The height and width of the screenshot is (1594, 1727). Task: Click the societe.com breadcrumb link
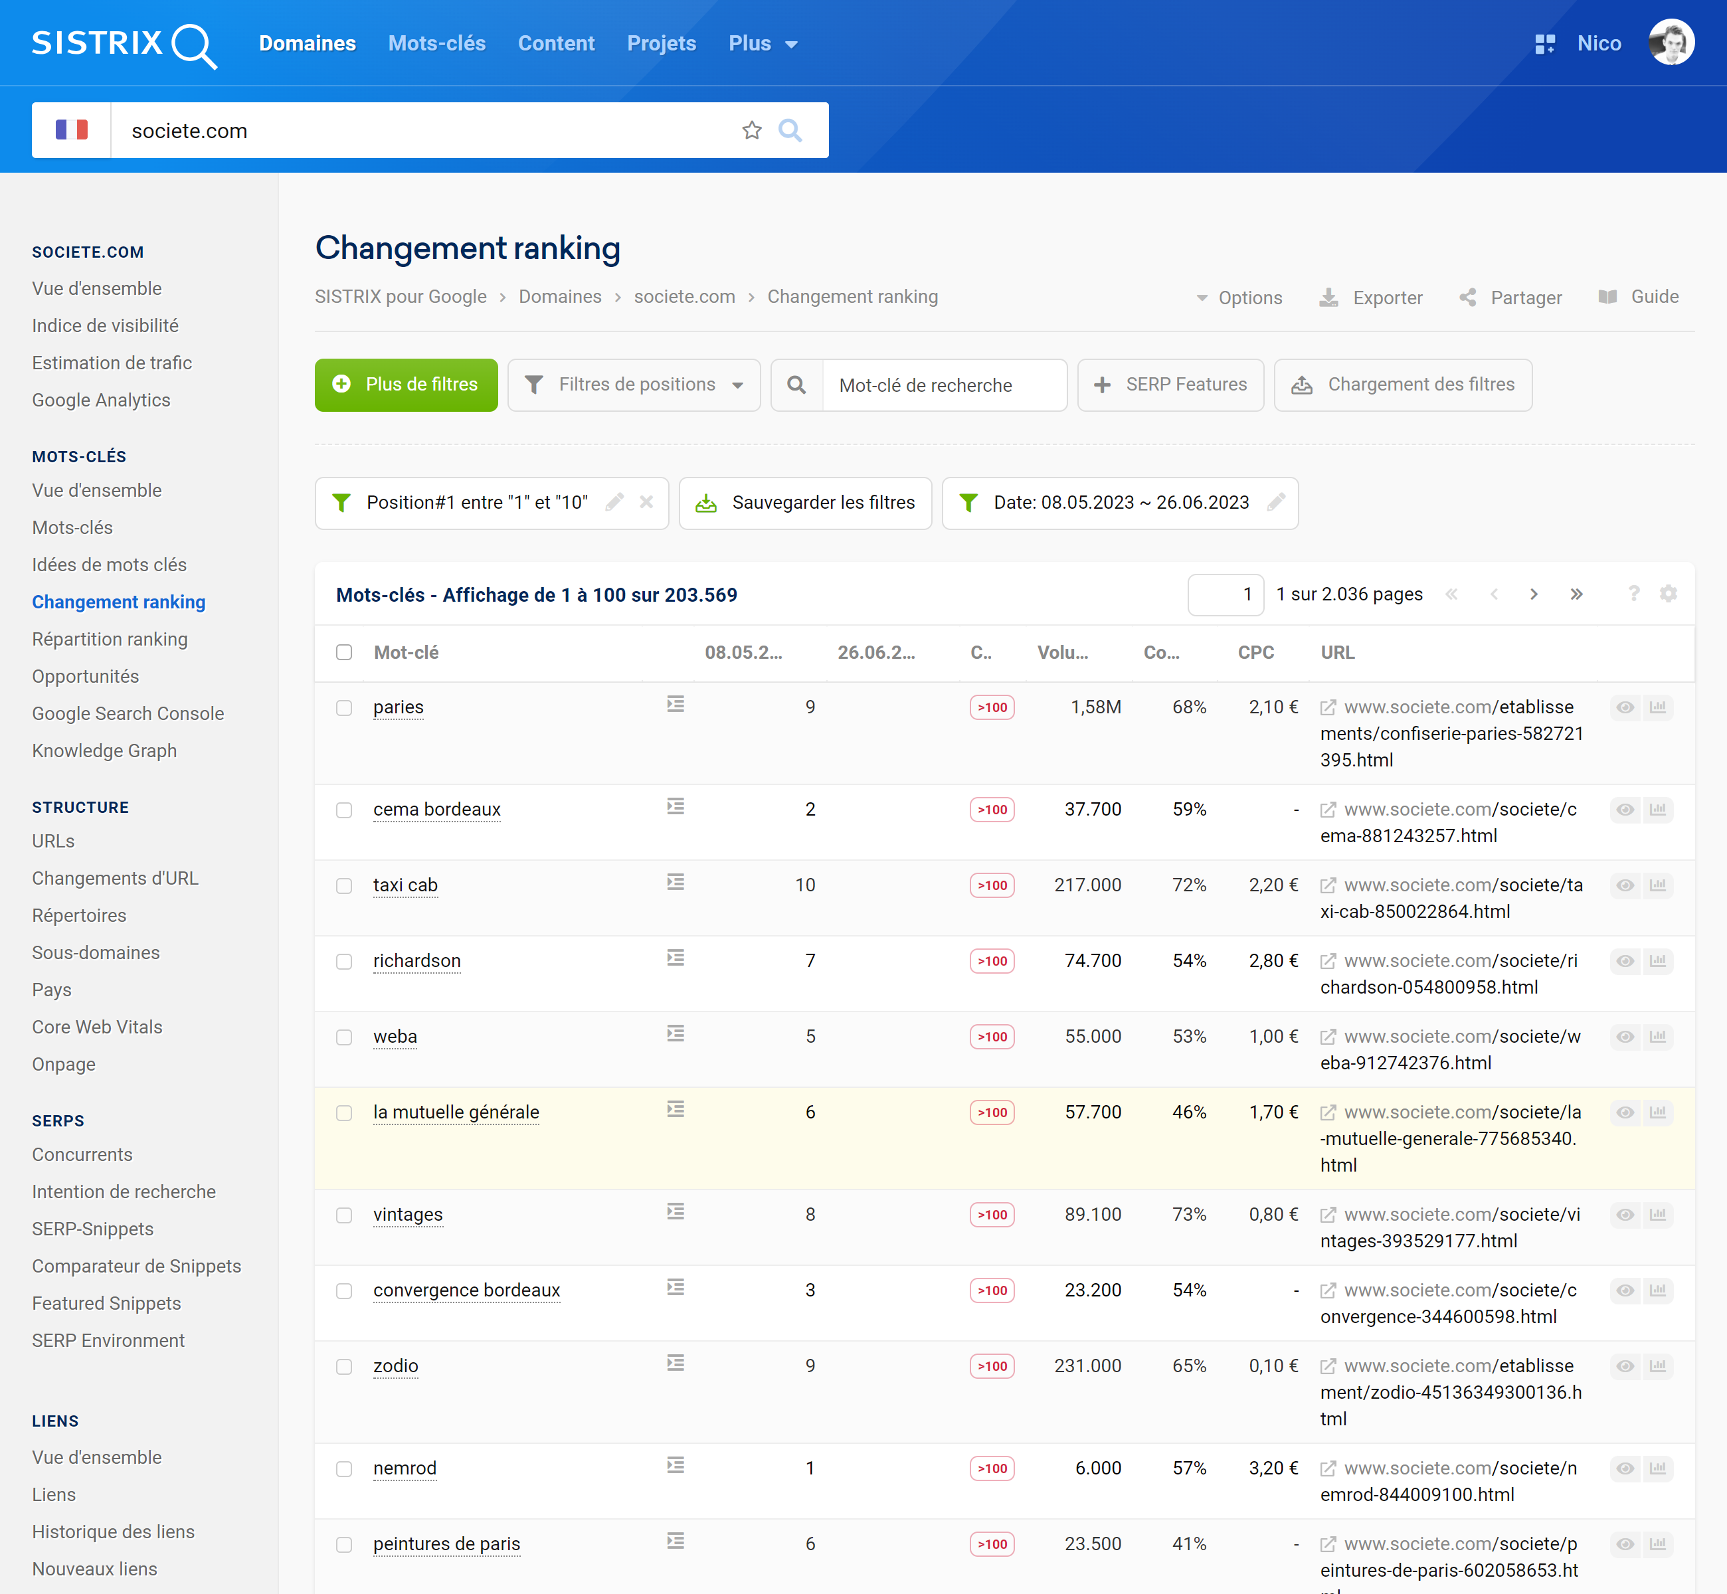[x=684, y=297]
